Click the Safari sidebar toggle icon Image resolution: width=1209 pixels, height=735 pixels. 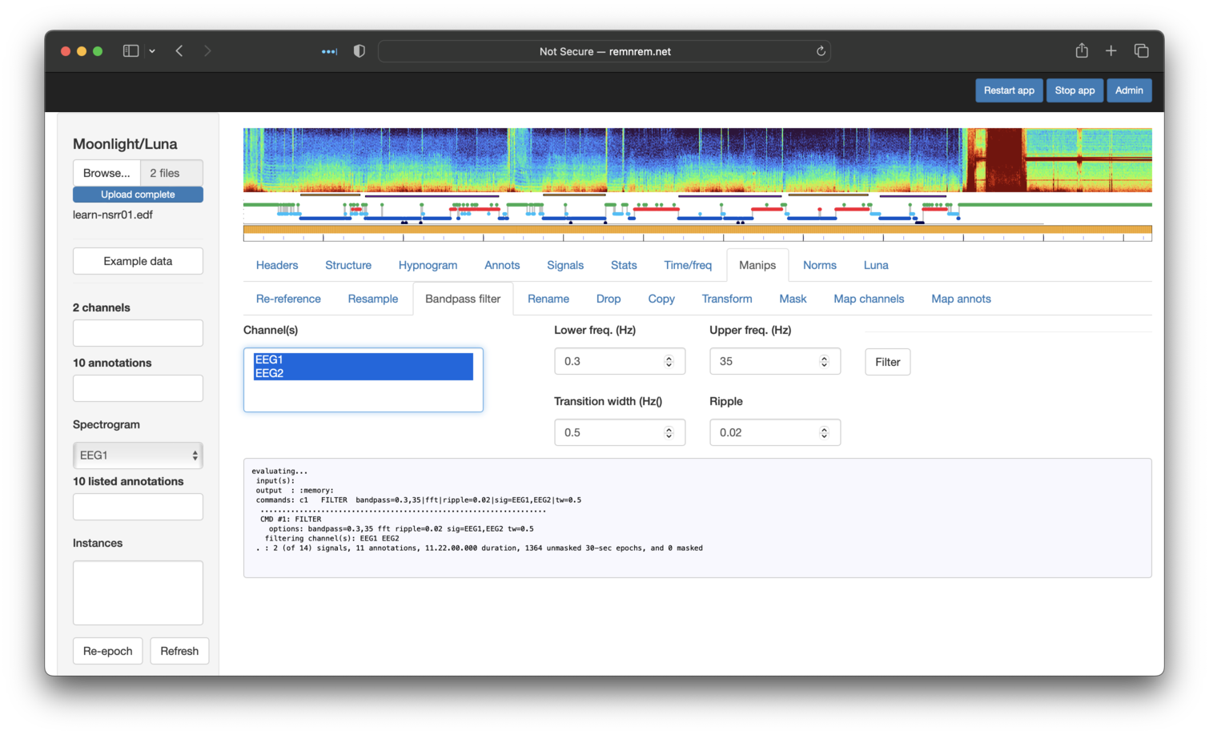pos(131,51)
